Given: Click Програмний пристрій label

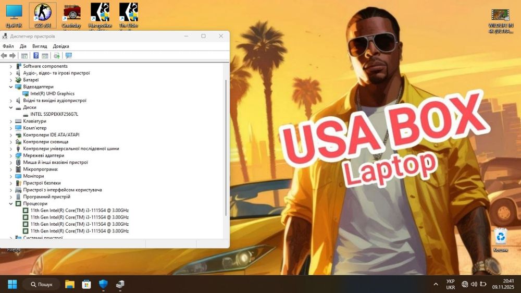Looking at the screenshot, I should click(x=46, y=197).
